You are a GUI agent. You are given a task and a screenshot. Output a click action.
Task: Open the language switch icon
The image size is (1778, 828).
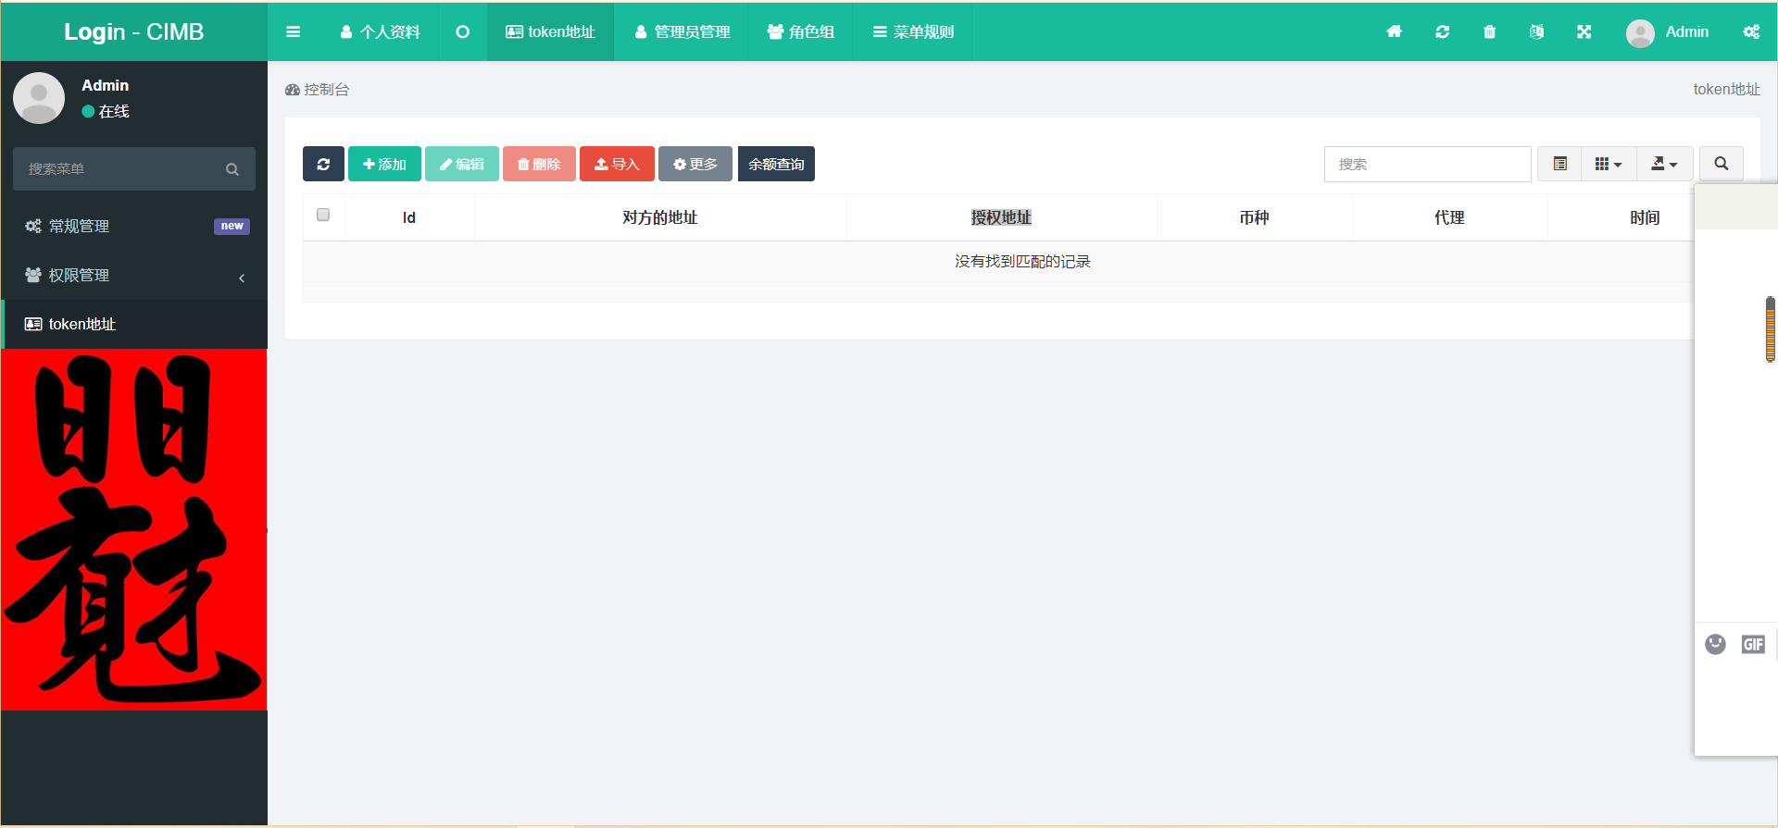[x=1536, y=31]
